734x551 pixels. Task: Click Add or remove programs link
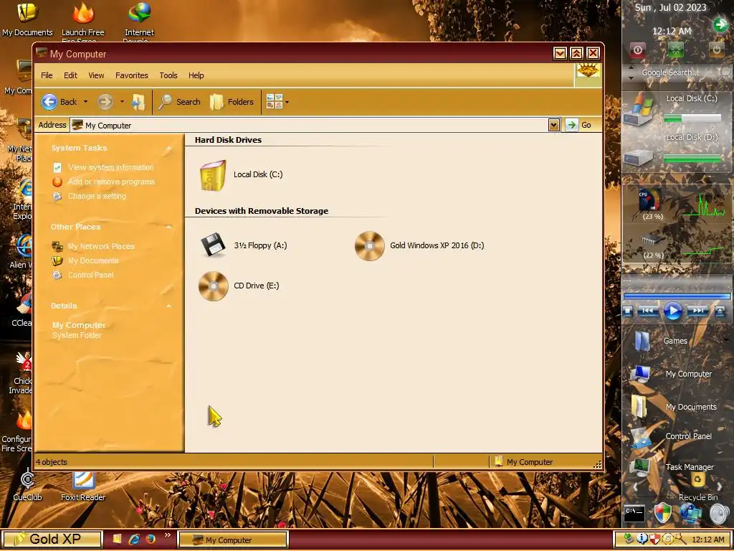point(111,182)
